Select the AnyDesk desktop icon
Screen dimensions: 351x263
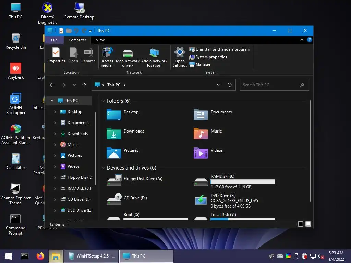coord(16,71)
